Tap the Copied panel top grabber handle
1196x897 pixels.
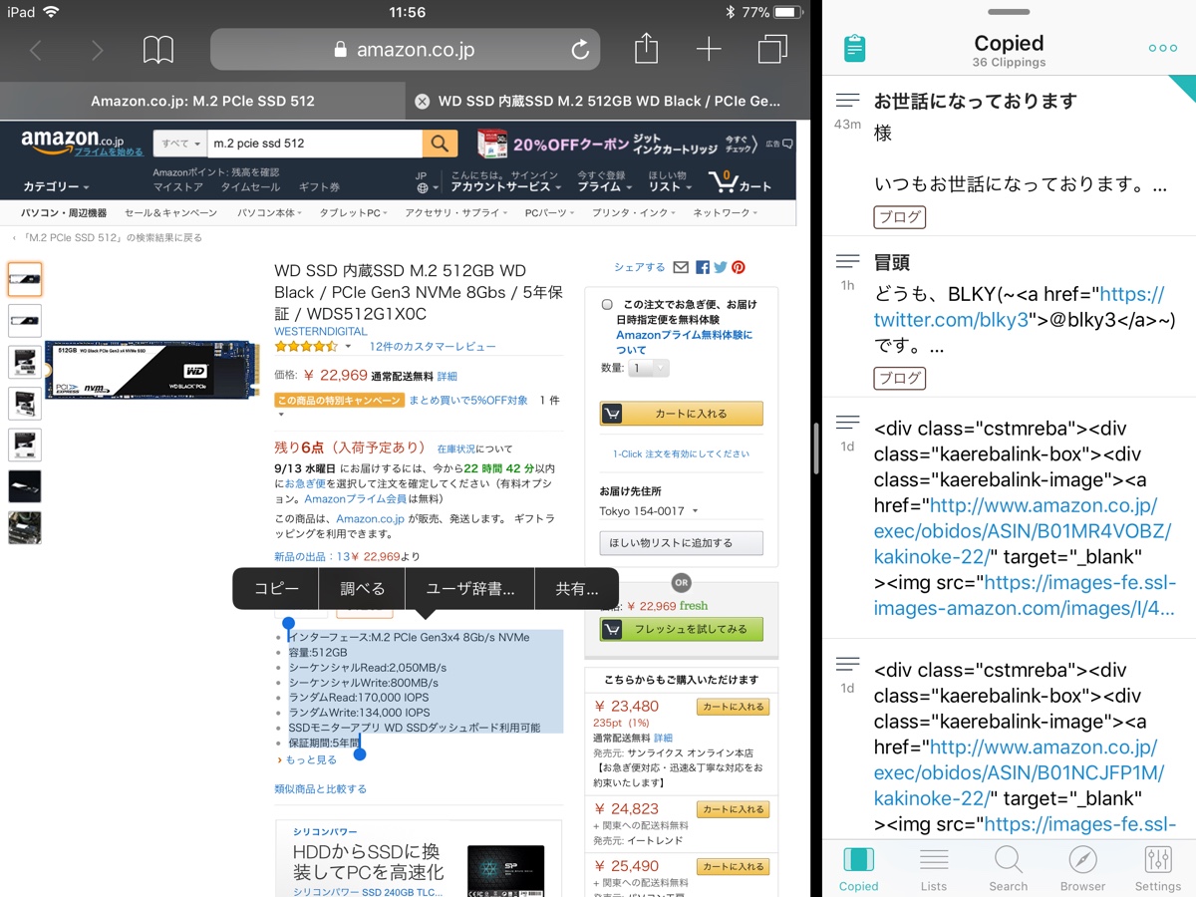click(1009, 12)
